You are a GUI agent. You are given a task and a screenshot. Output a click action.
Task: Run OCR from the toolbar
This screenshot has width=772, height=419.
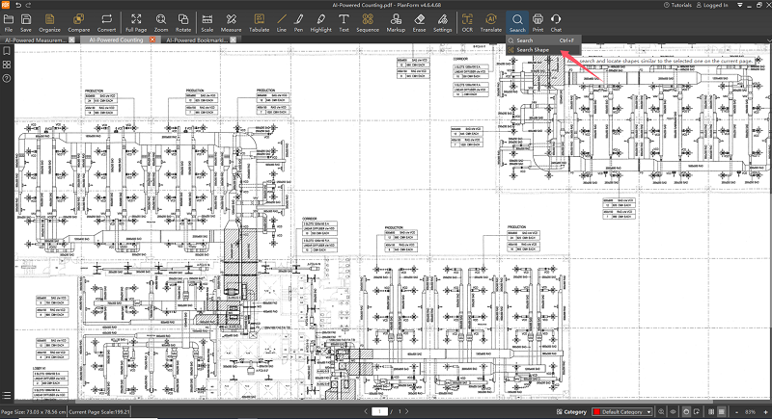pos(467,22)
